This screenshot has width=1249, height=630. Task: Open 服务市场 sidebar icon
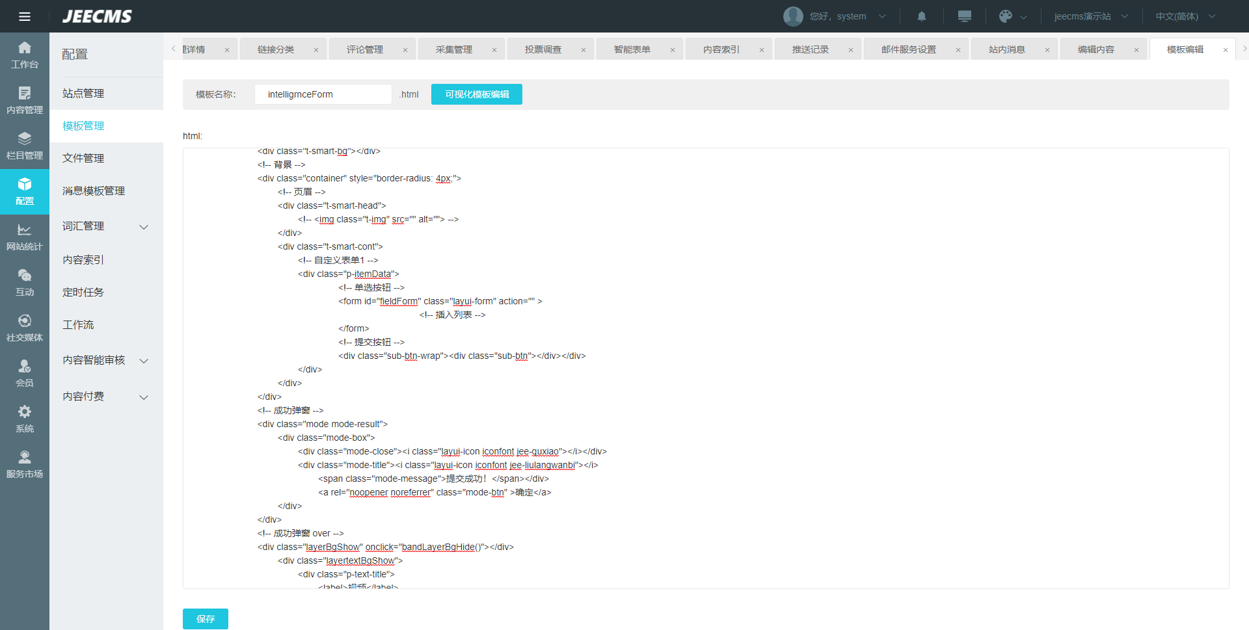tap(25, 465)
